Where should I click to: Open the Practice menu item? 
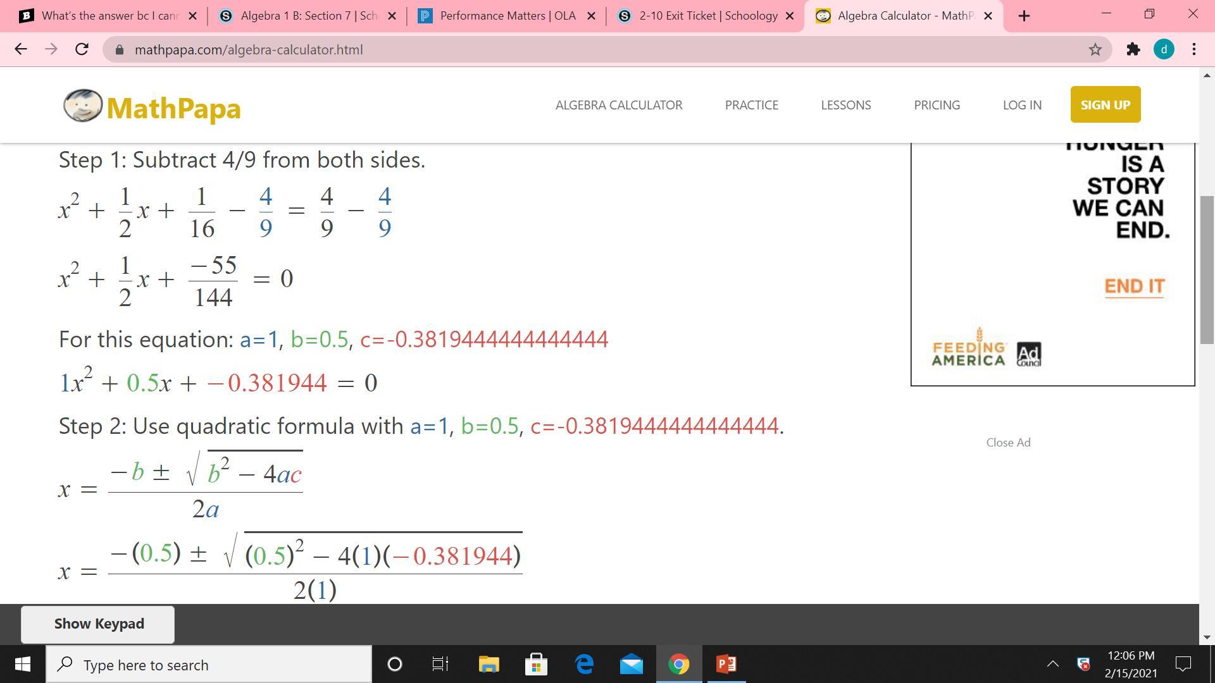(x=751, y=105)
